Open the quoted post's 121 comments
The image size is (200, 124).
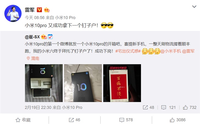168,107
